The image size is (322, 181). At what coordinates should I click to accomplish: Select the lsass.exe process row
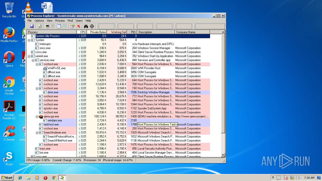point(118,149)
